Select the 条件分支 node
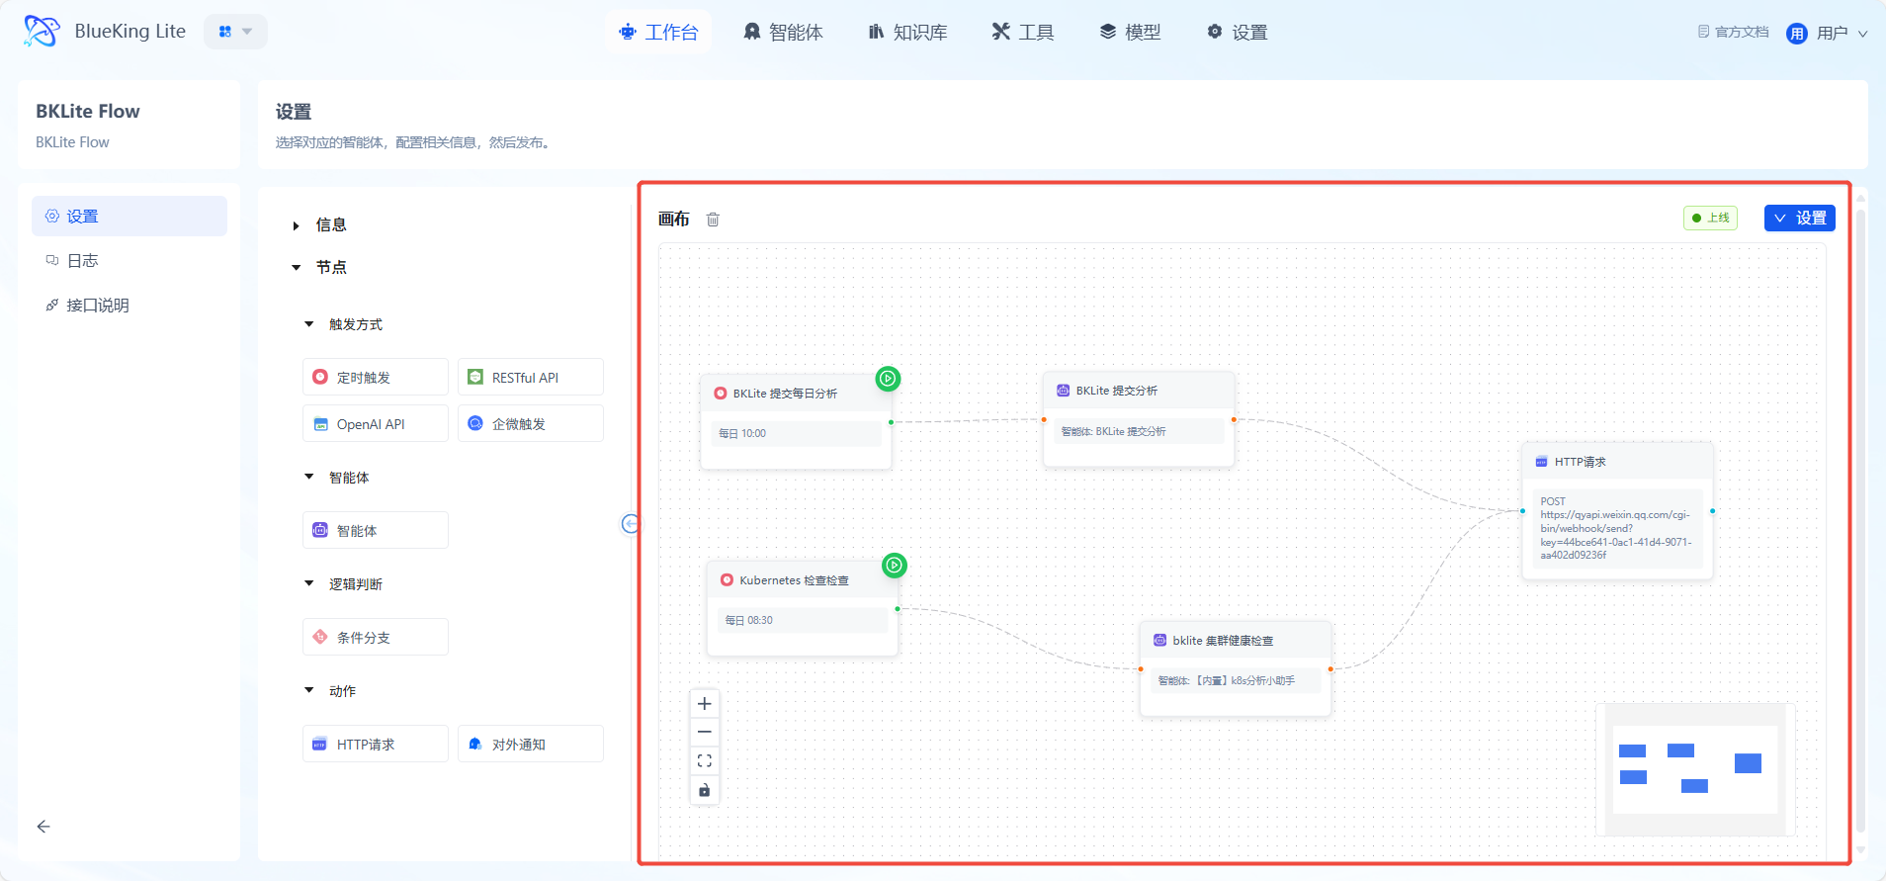This screenshot has height=881, width=1886. click(376, 637)
